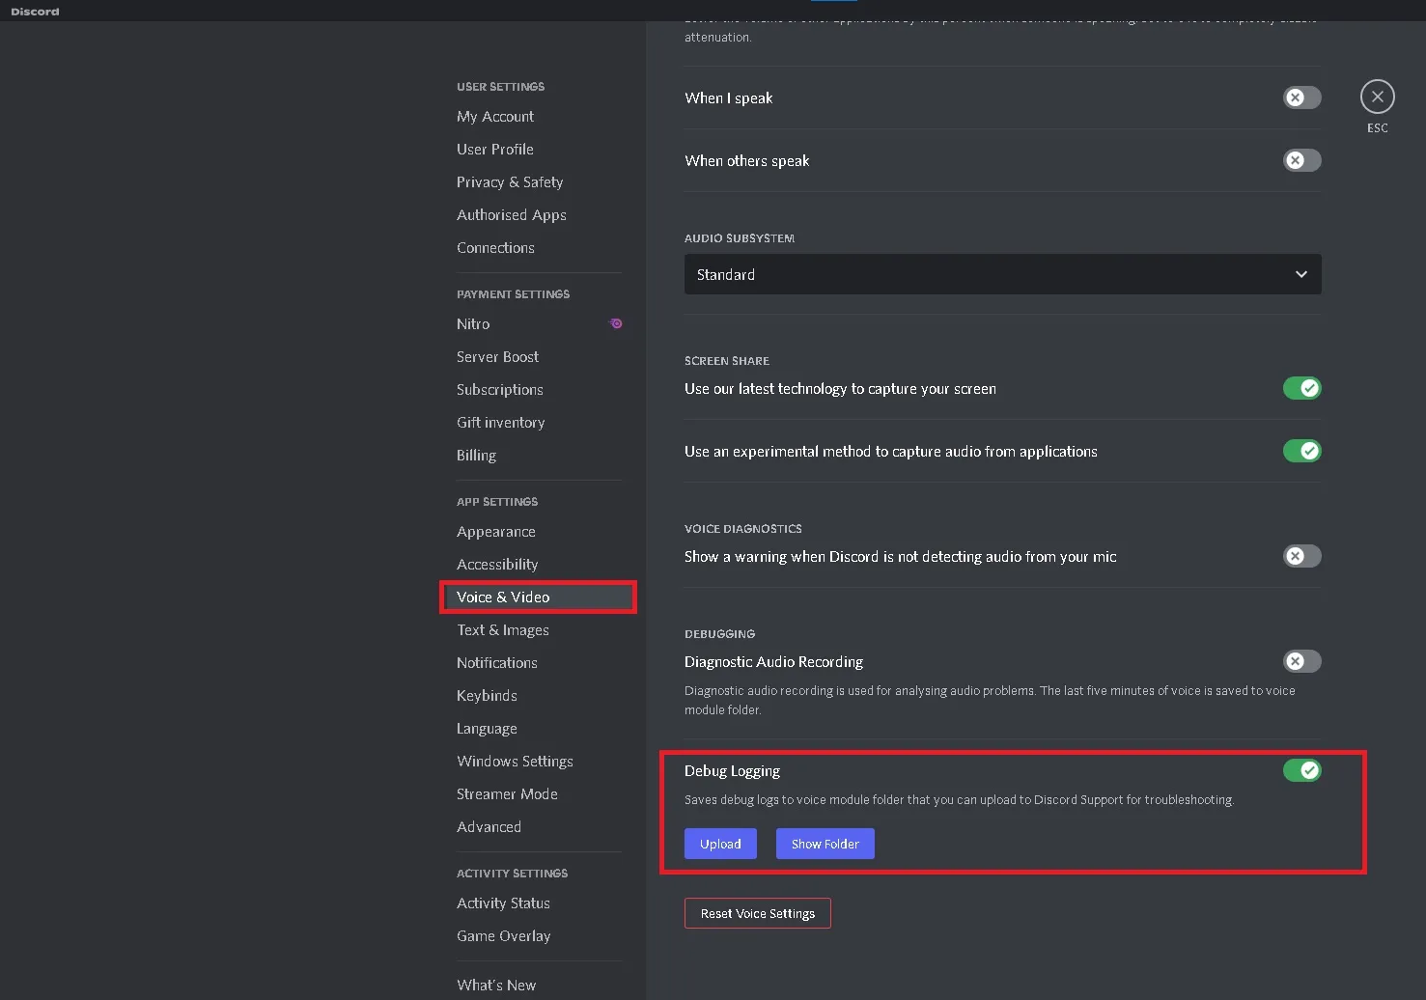Screen dimensions: 1426x1000
Task: Disable experimental audio capture method toggle
Action: (x=1301, y=451)
